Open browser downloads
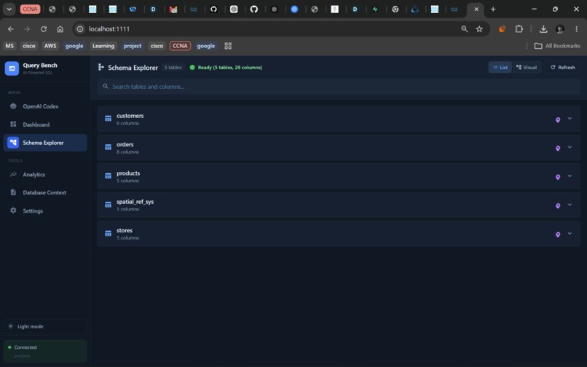This screenshot has width=587, height=367. (x=543, y=29)
